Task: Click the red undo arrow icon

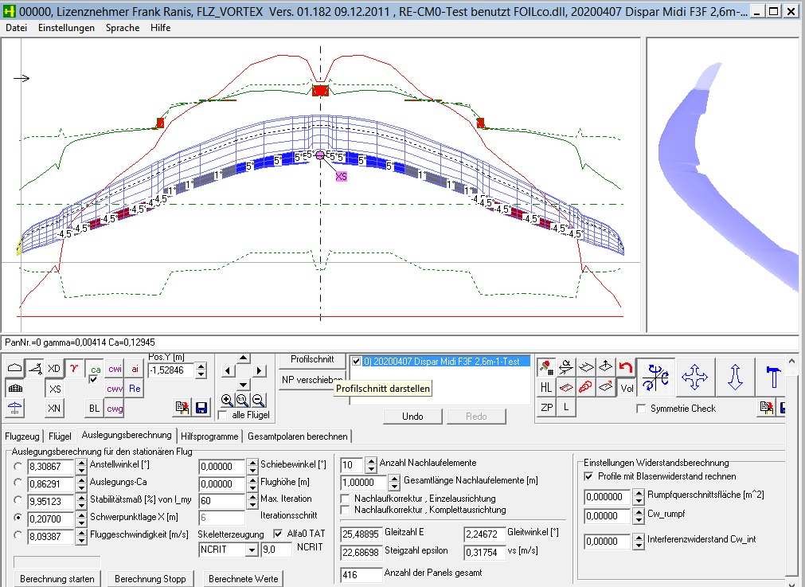Action: click(625, 366)
